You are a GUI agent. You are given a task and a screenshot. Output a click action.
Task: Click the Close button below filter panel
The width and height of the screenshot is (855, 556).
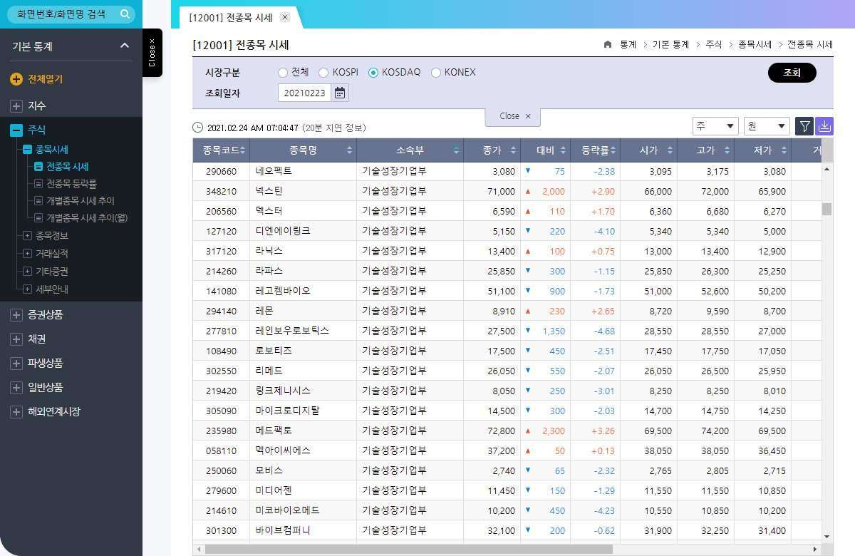tap(513, 116)
